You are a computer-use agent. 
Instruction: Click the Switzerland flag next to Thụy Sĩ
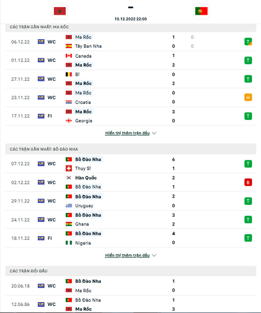point(69,169)
